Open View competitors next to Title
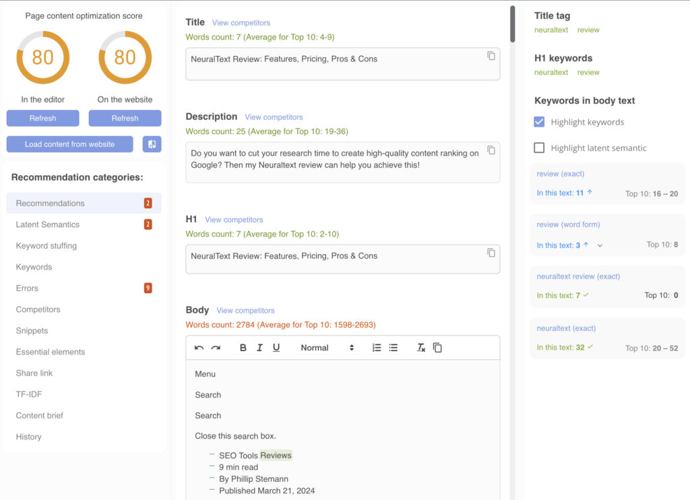Image resolution: width=690 pixels, height=500 pixels. (x=241, y=22)
